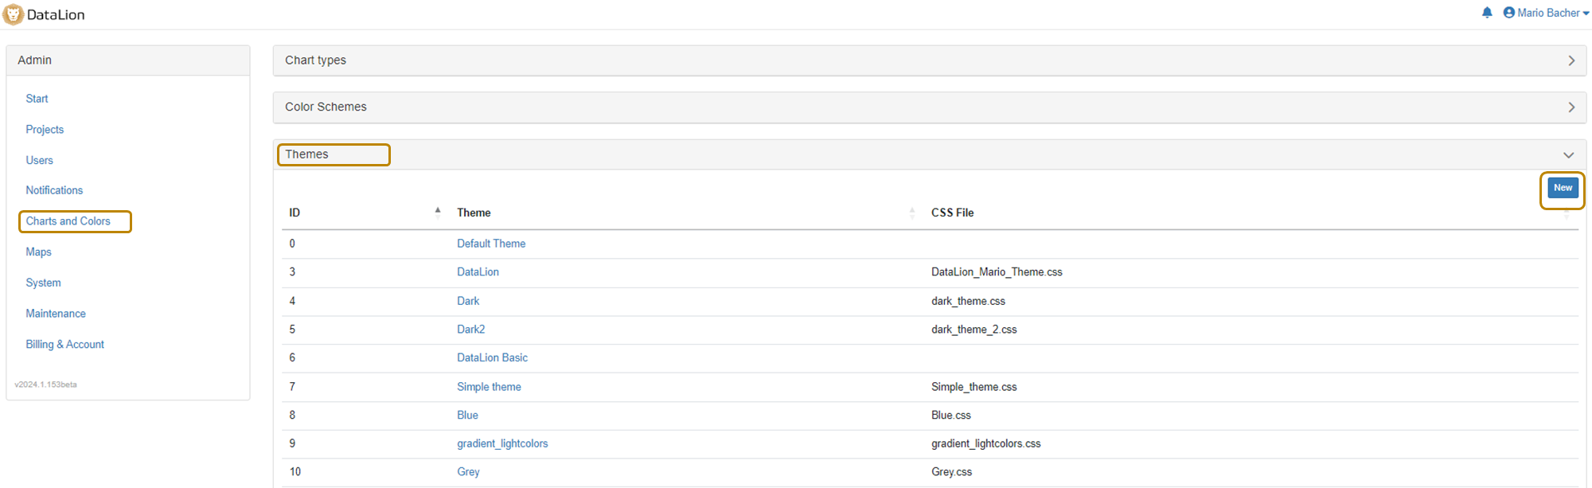
Task: Open the DataLion theme link
Action: coord(478,272)
